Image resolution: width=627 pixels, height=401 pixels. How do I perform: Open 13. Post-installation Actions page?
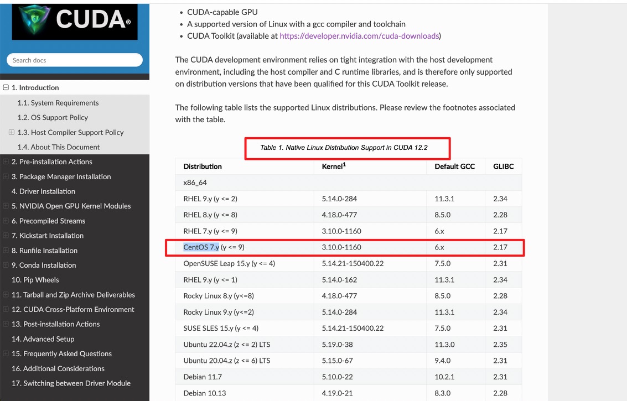55,324
